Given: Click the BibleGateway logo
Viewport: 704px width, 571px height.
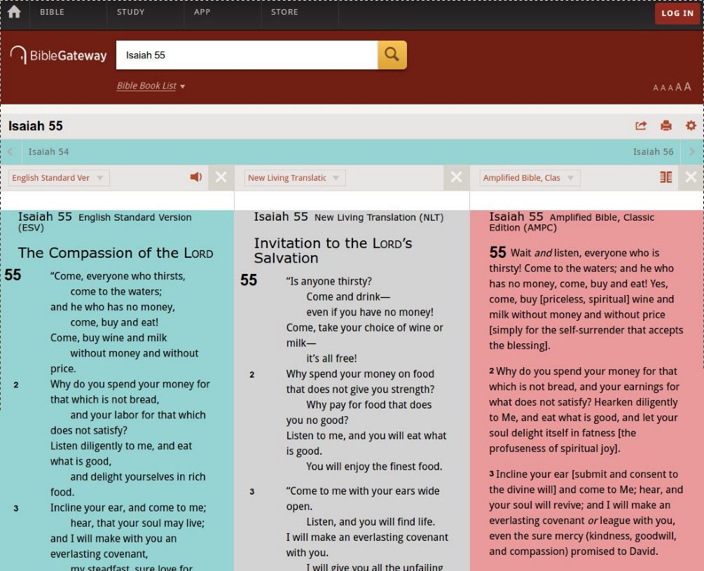Looking at the screenshot, I should click(58, 55).
